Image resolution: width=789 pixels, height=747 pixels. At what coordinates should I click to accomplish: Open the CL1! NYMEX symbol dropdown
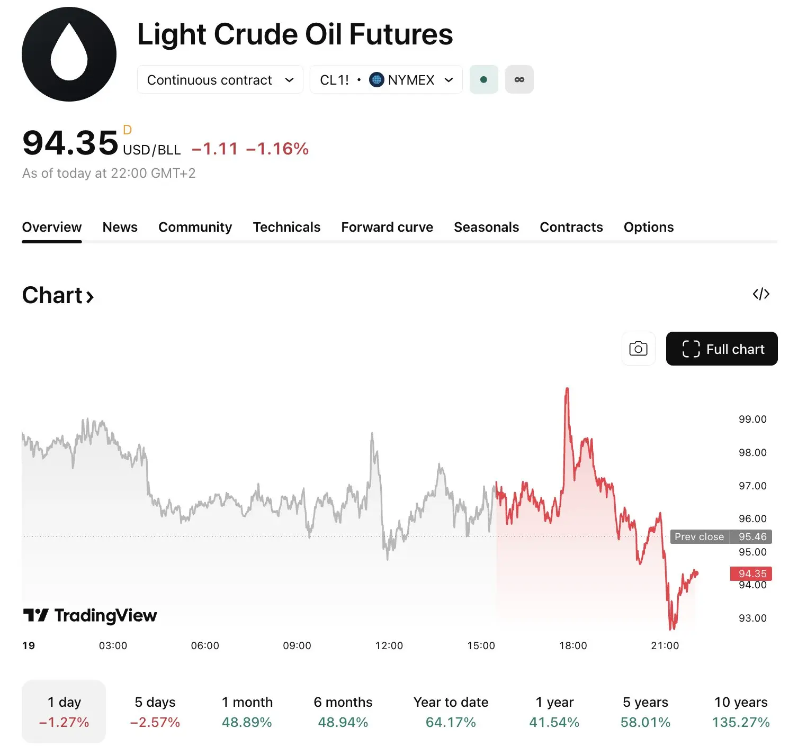(386, 80)
